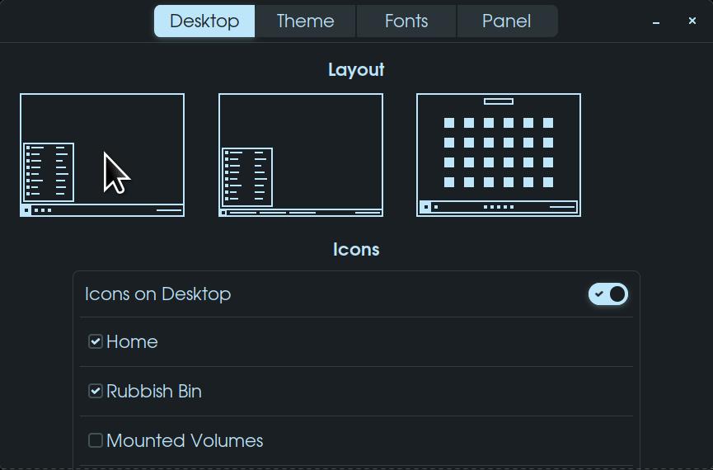Viewport: 713px width, 470px height.
Task: Click the Mounted Volumes label text
Action: (185, 440)
